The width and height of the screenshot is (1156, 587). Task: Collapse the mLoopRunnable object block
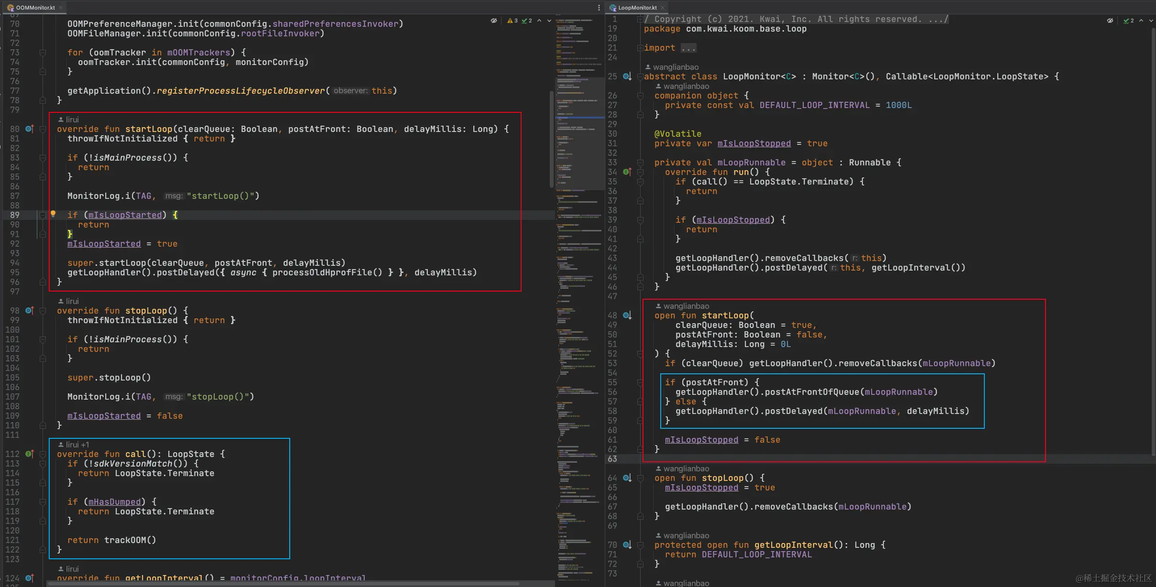pyautogui.click(x=640, y=163)
